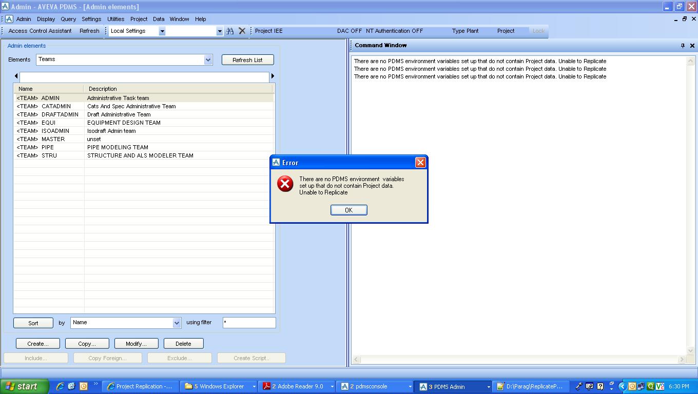
Task: Click Command Window vertical scroll up arrow
Action: (x=691, y=61)
